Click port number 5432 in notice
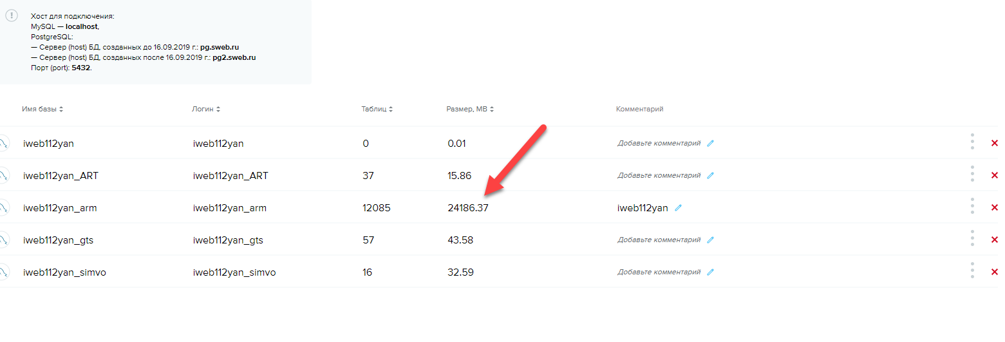 pos(80,68)
